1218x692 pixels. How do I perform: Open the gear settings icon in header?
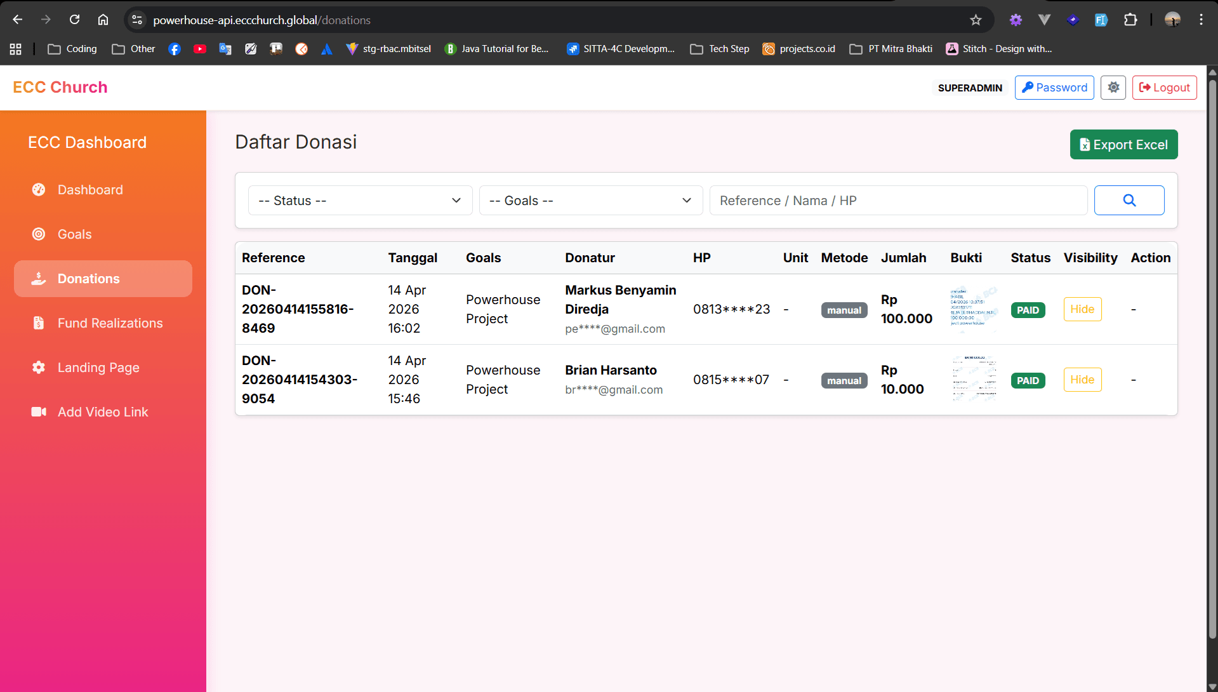tap(1113, 88)
